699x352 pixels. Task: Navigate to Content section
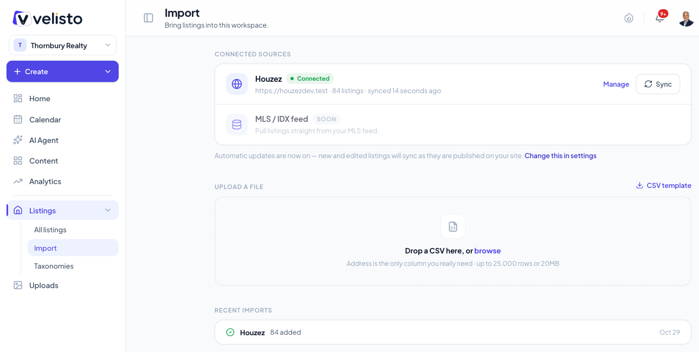[x=62, y=160]
